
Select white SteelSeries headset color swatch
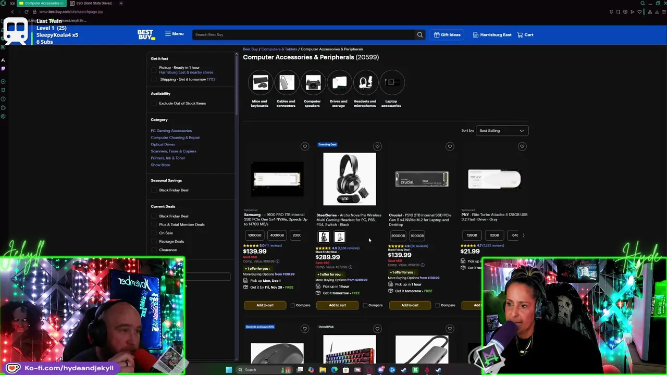click(339, 238)
